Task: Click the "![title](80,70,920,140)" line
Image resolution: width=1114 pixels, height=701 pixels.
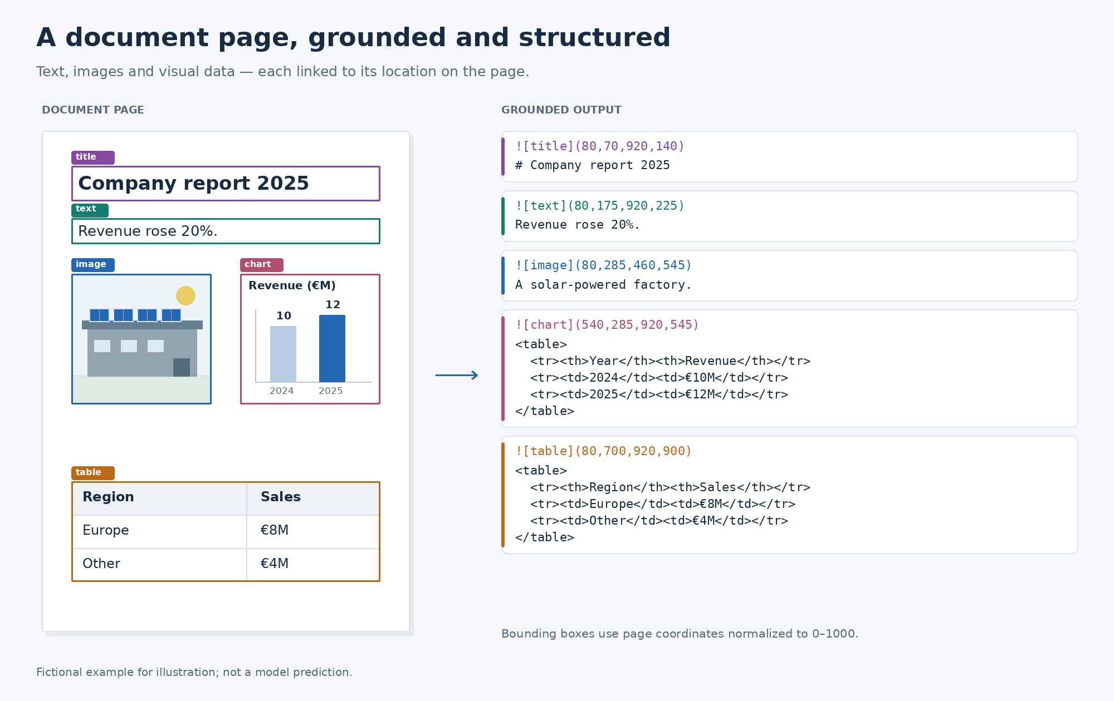Action: (x=600, y=146)
